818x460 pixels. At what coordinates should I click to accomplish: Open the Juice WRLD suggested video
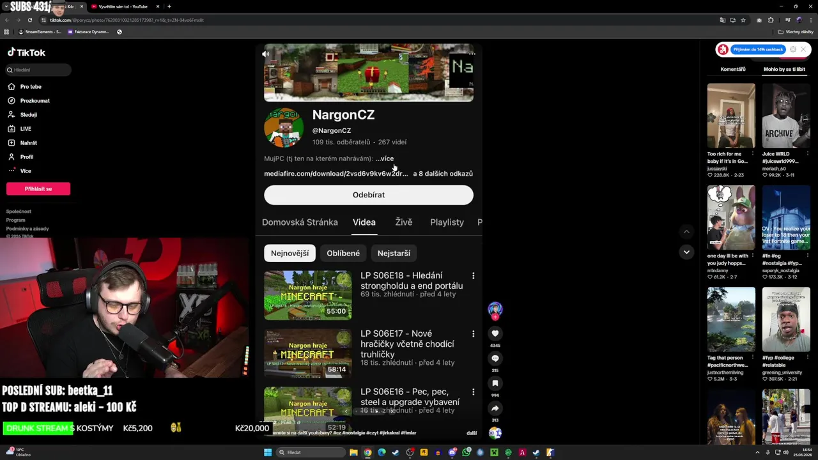point(786,116)
